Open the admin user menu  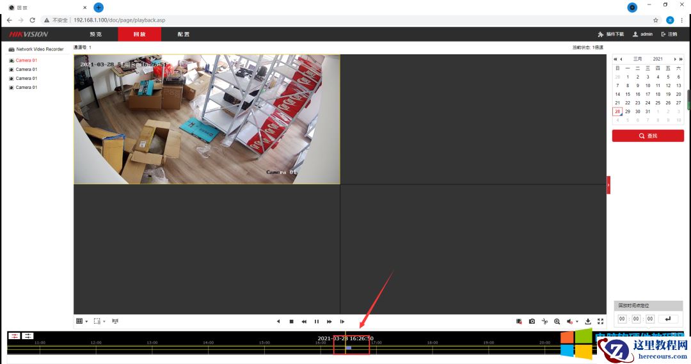[x=642, y=34]
